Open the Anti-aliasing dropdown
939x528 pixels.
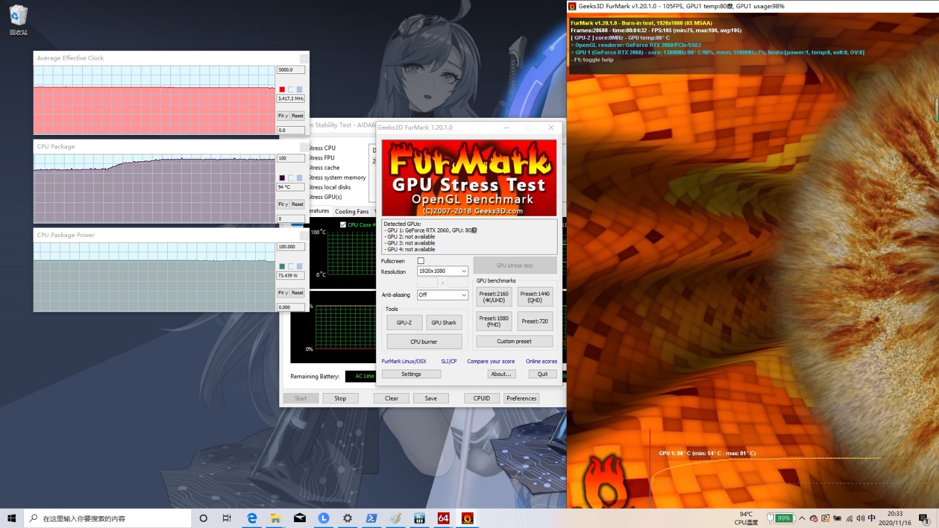point(443,295)
